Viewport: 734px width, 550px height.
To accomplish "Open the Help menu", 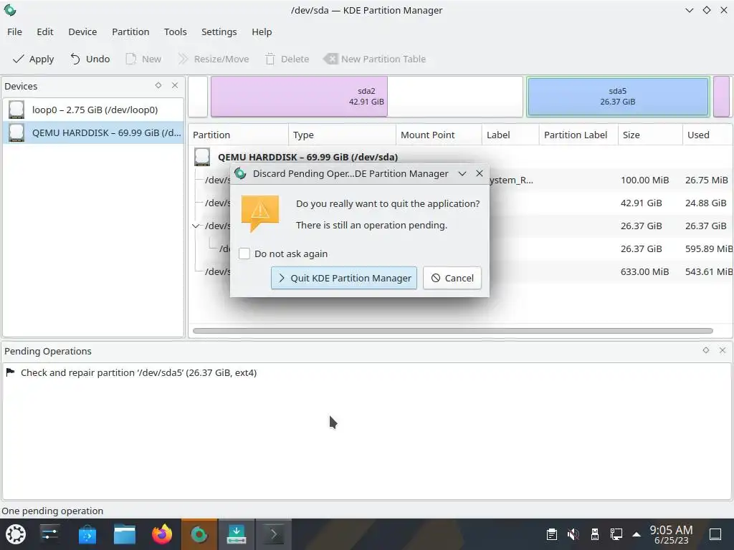I will [262, 32].
